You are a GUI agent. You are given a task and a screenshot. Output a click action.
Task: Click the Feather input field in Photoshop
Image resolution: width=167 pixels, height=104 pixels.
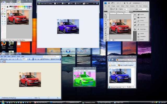(x=126, y=9)
